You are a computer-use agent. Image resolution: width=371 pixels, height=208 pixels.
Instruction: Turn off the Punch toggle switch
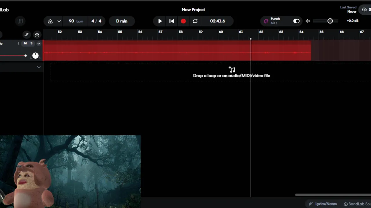point(296,21)
